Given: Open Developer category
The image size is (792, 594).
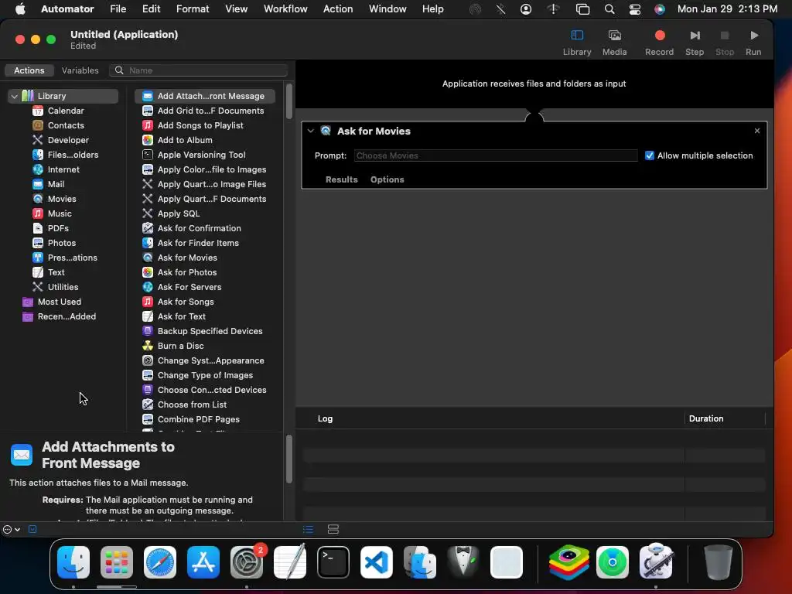Looking at the screenshot, I should [x=68, y=140].
